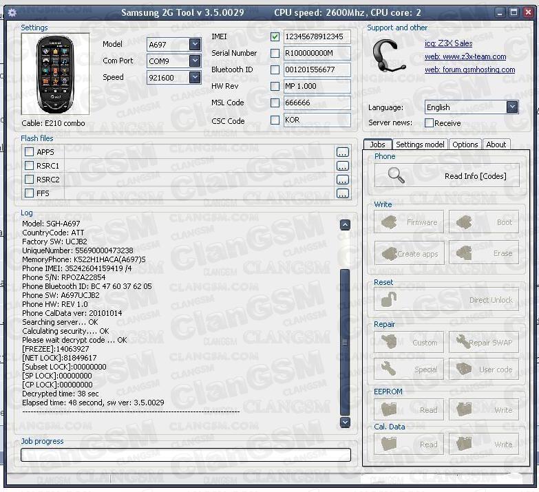Enable the MSL Code checkbox
Screen dimensions: 539x492
coord(275,103)
